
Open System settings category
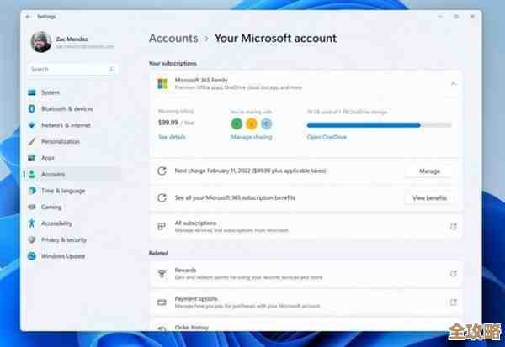tap(72, 92)
